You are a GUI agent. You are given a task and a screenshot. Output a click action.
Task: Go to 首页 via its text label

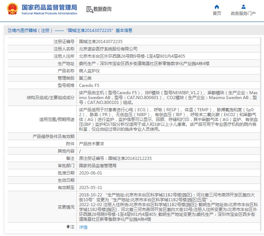[217, 14]
